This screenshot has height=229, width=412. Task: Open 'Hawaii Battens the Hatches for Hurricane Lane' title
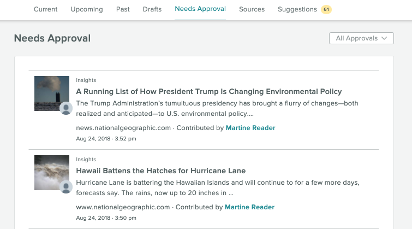tap(161, 171)
